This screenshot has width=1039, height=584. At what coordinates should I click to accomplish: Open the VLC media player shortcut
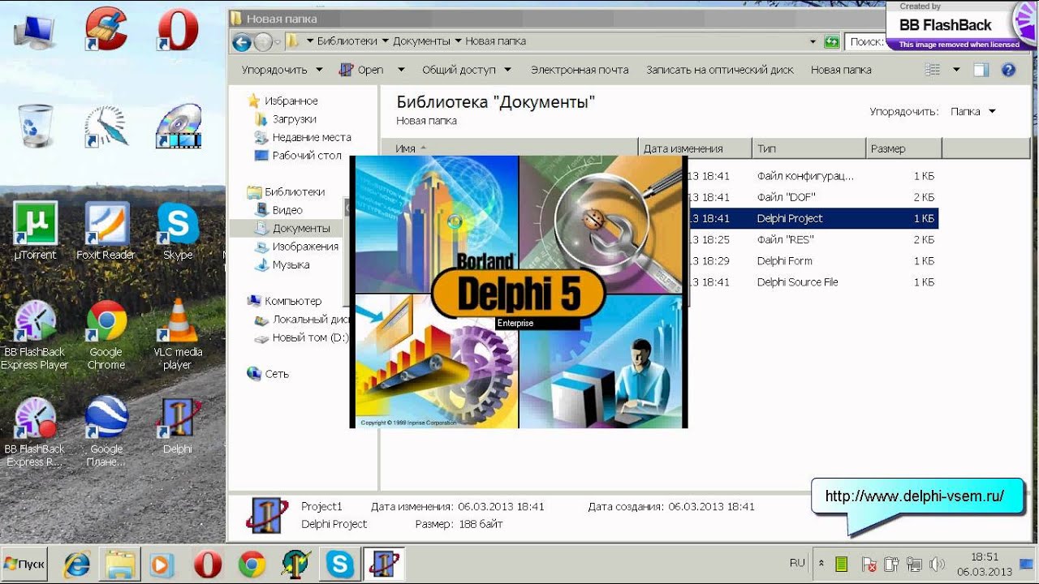coord(178,335)
